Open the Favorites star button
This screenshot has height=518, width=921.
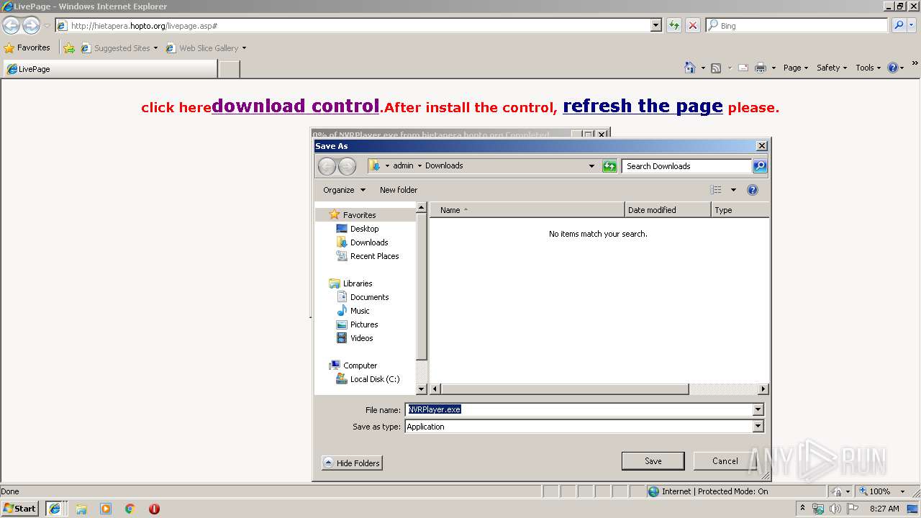click(27, 47)
